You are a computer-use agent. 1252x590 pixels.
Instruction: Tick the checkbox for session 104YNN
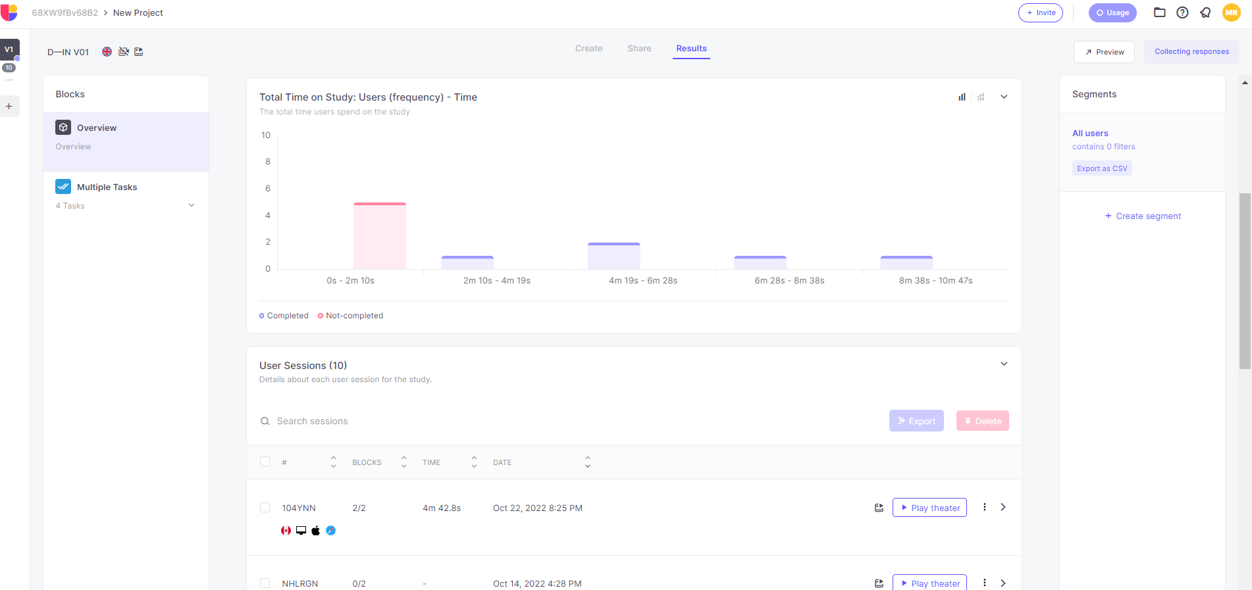265,508
